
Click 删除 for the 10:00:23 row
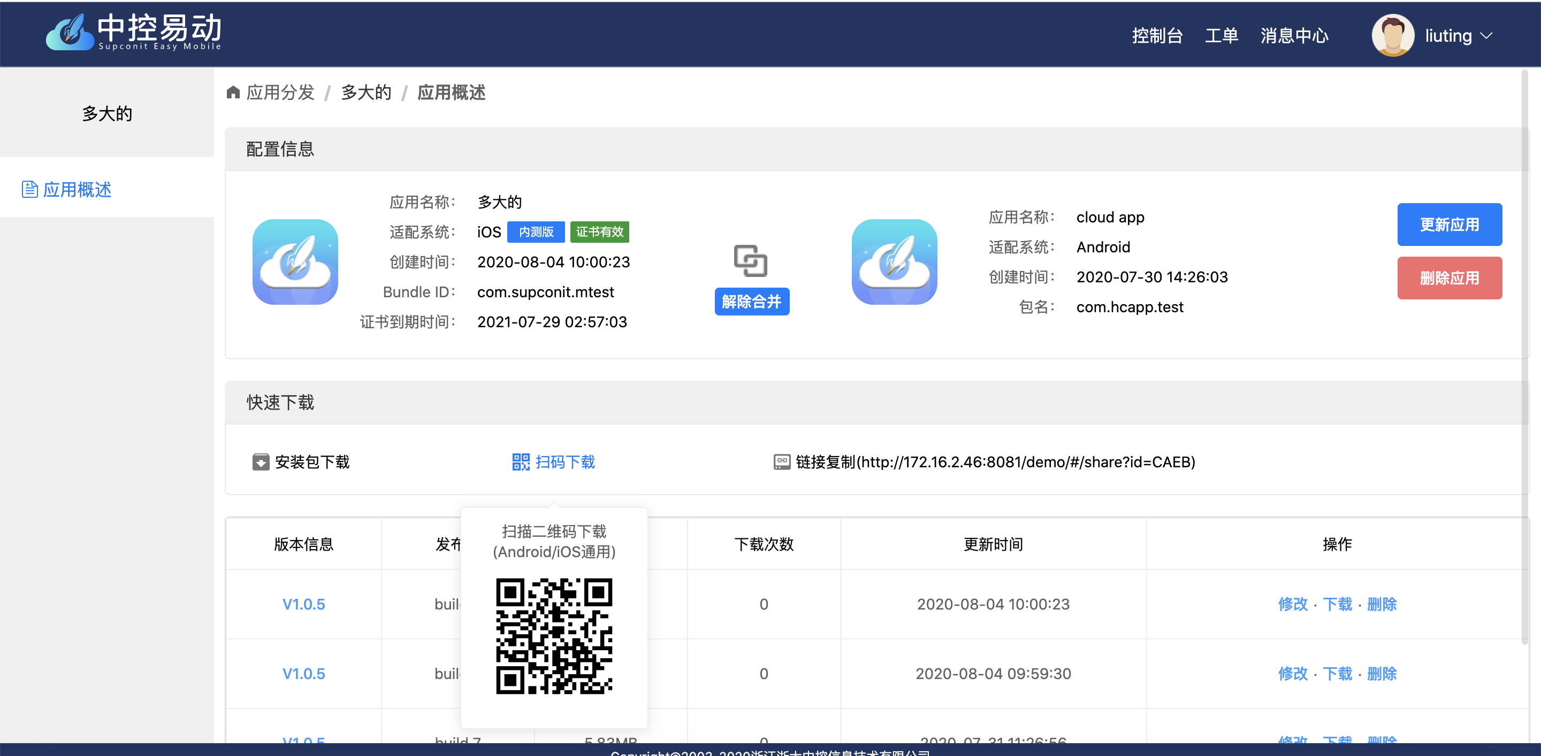tap(1382, 604)
